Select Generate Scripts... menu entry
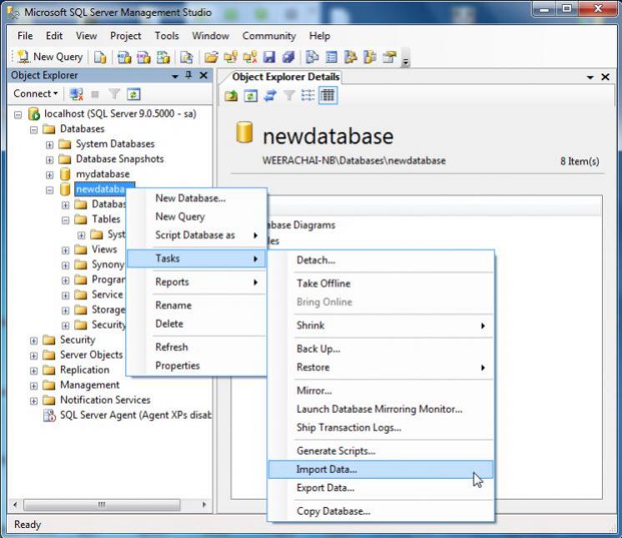 pos(381,451)
